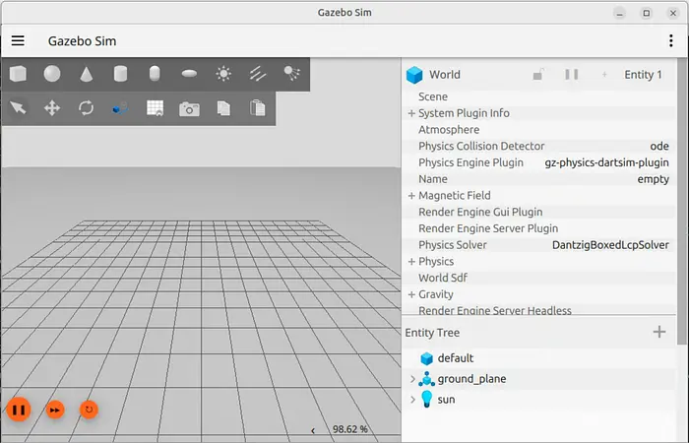The height and width of the screenshot is (443, 689).
Task: Click the World cube icon
Action: click(414, 75)
